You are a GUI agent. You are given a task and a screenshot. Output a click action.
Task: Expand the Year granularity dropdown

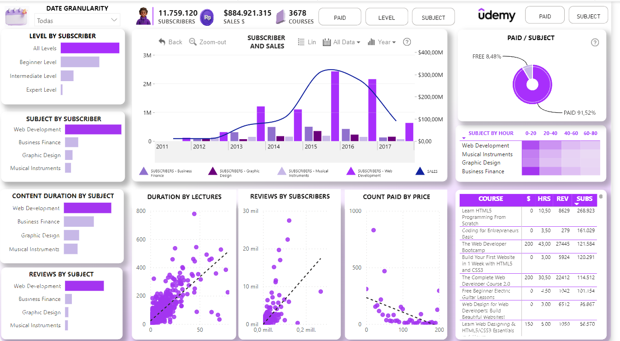coord(382,42)
